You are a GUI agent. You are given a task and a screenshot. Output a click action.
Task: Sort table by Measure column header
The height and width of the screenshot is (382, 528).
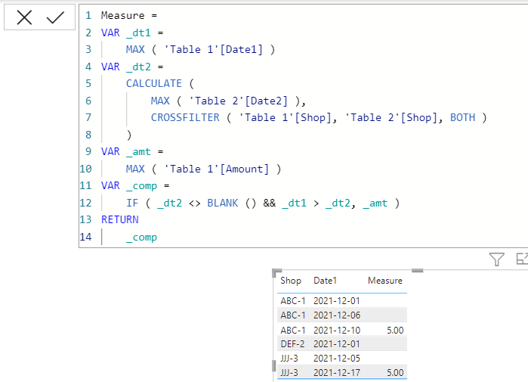pyautogui.click(x=385, y=281)
